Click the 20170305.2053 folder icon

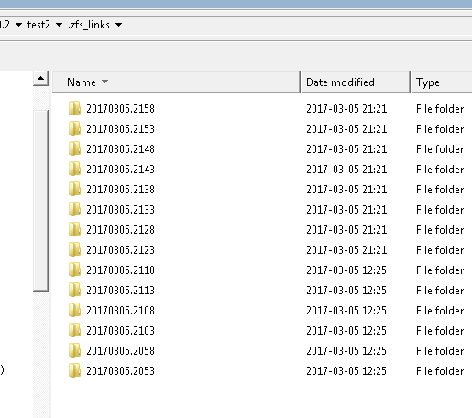coord(74,370)
